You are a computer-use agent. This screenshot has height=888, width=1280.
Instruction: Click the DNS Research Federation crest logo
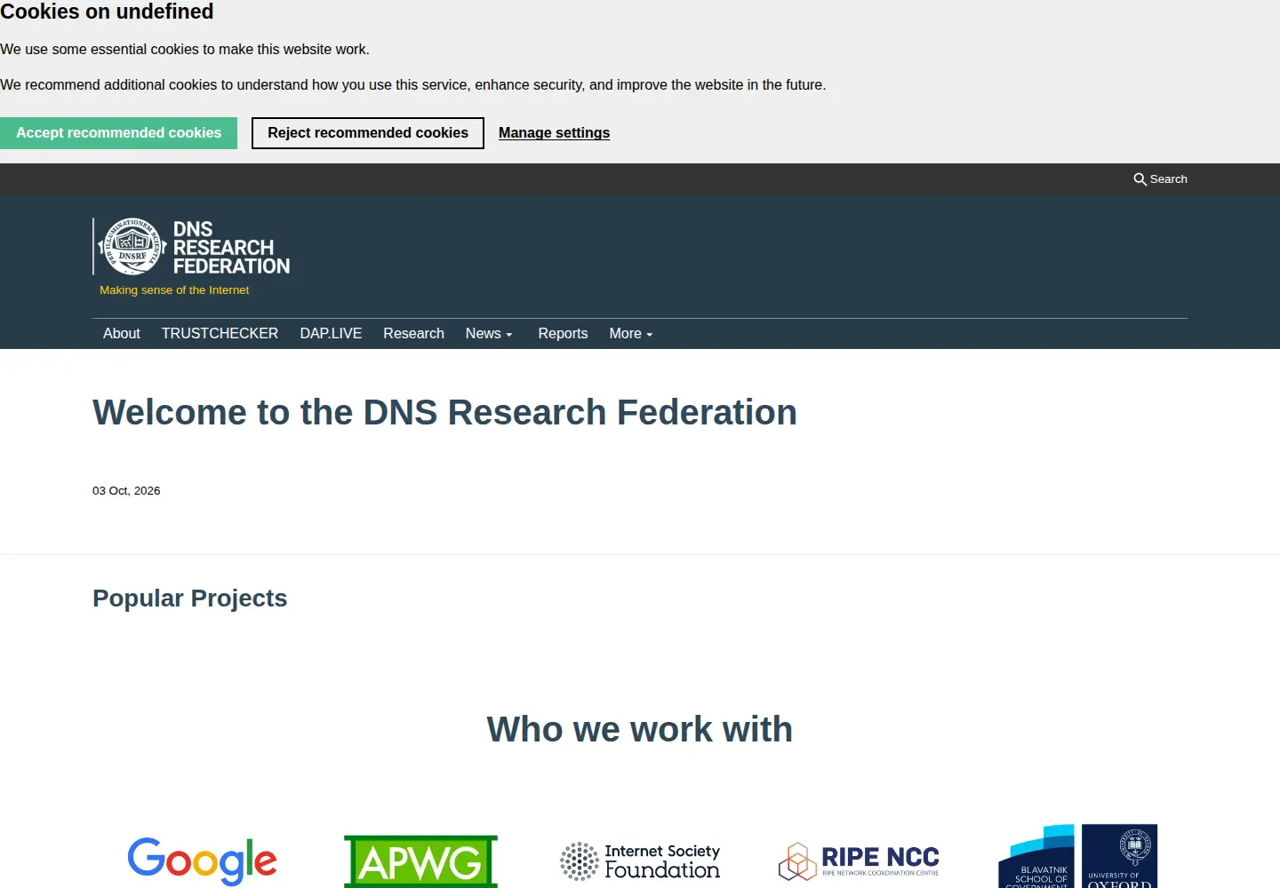point(132,246)
